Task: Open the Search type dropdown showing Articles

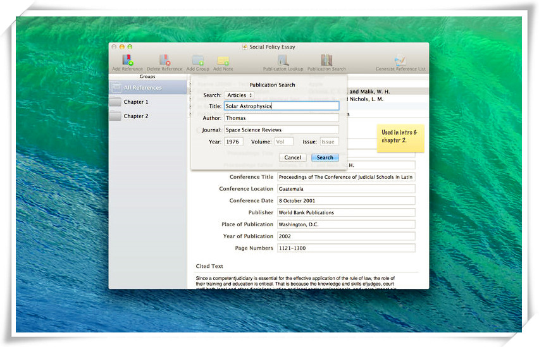Action: [239, 95]
